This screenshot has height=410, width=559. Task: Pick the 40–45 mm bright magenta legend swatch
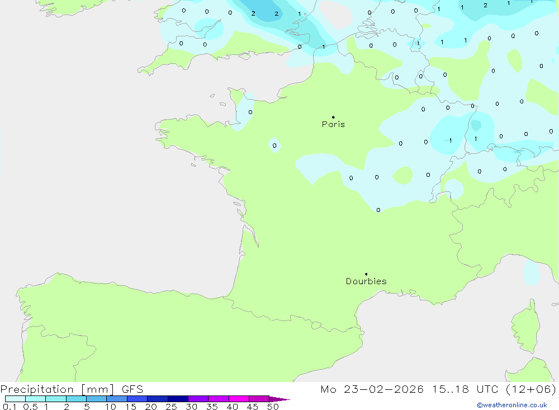239,399
